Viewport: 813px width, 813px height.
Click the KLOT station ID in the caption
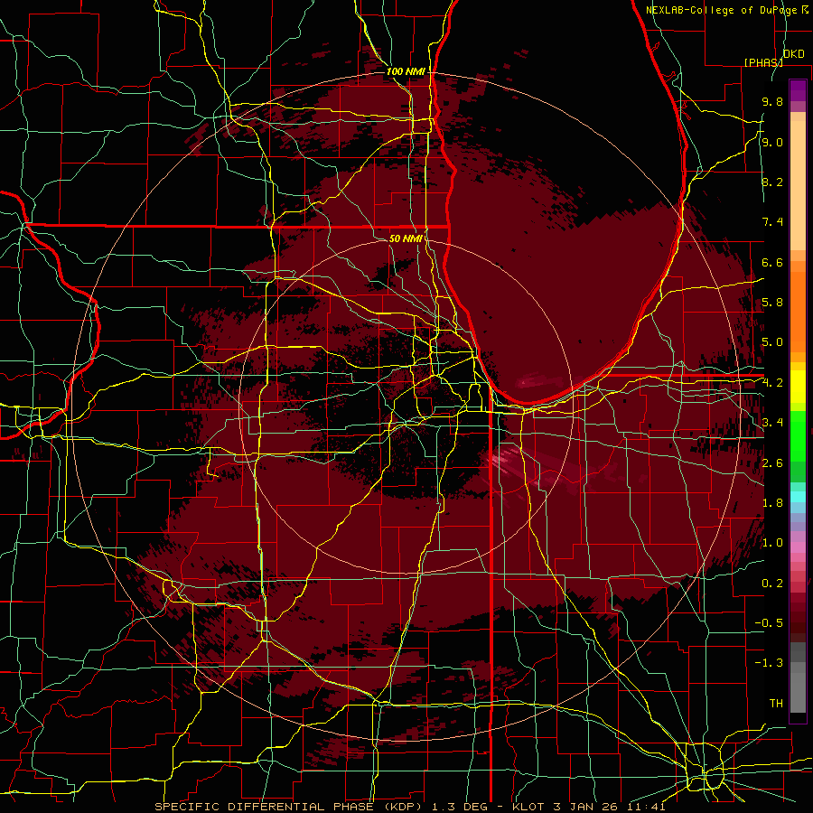pos(528,807)
